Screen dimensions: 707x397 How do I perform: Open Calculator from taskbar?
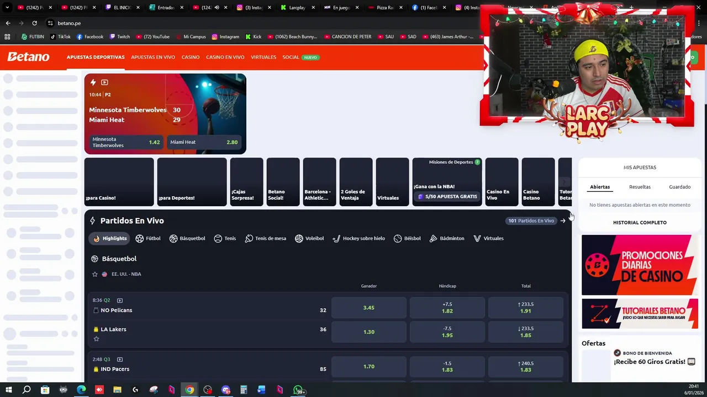(244, 390)
